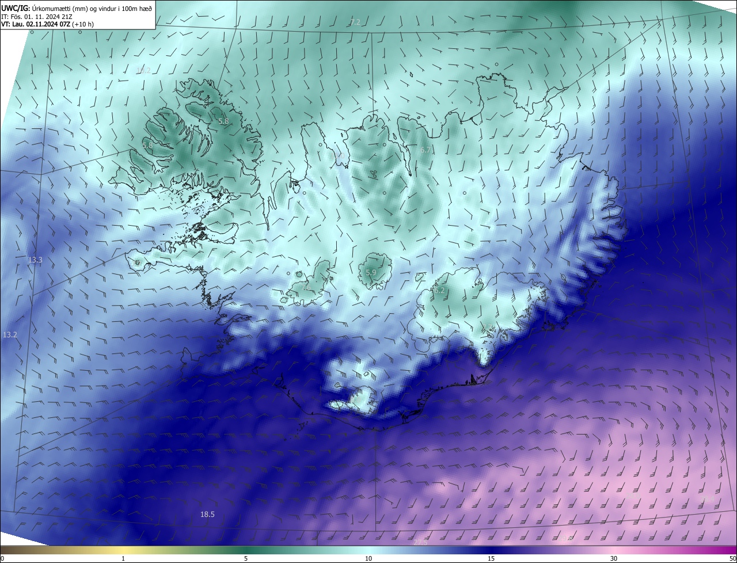This screenshot has width=737, height=563.
Task: Click the 5.9 value label on the central glacier
Action: pos(371,272)
